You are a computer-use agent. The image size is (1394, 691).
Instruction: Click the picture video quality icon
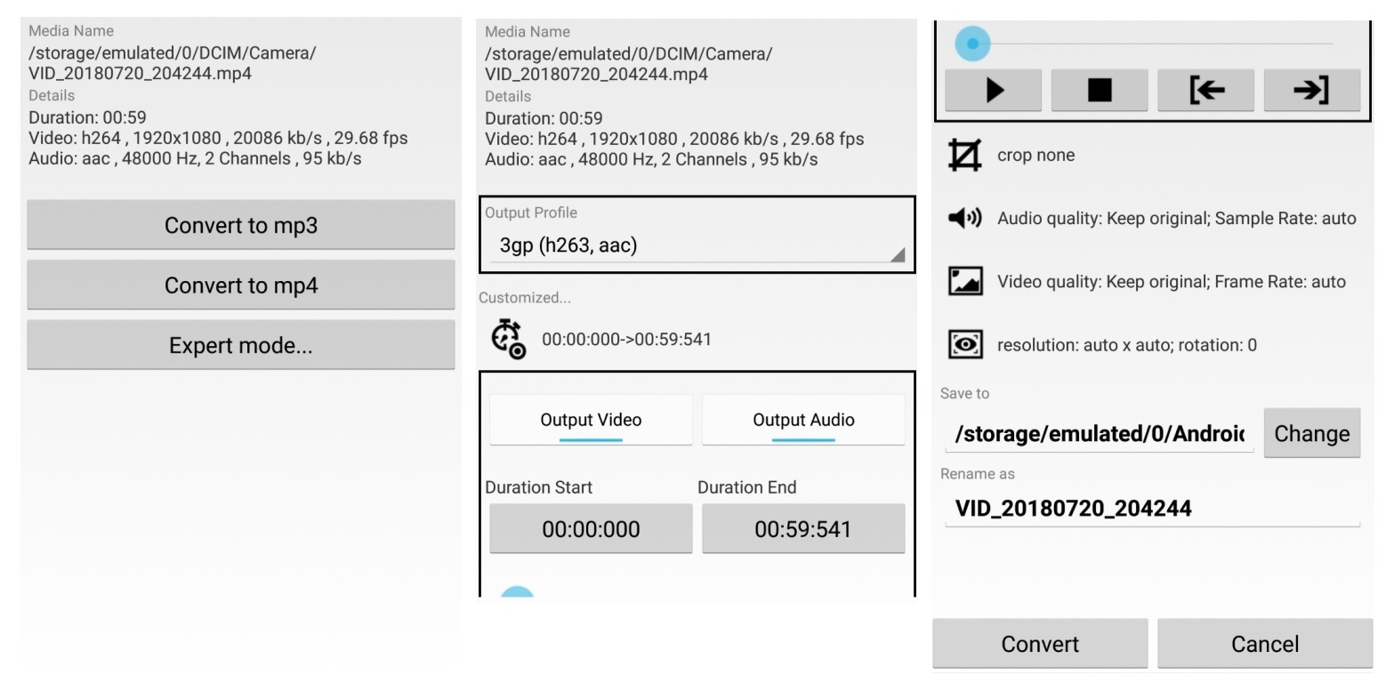coord(965,281)
